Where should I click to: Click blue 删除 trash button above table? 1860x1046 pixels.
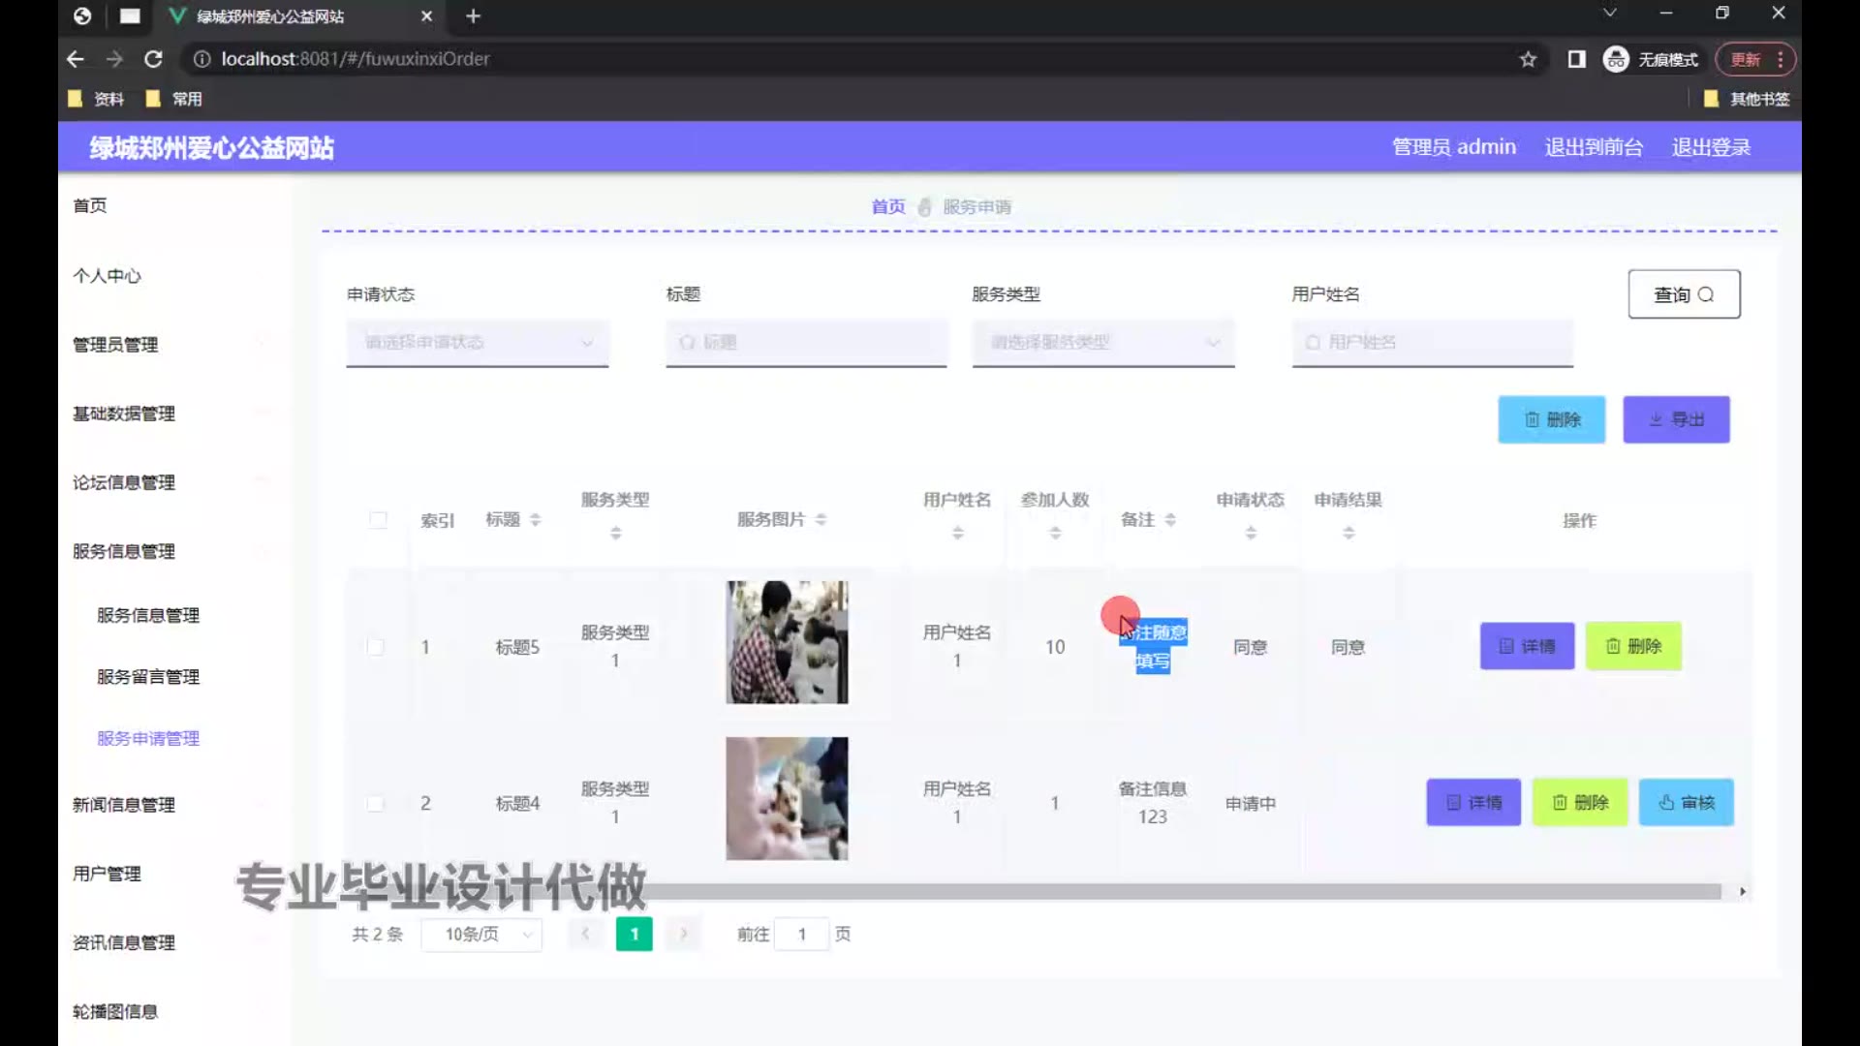tap(1551, 419)
